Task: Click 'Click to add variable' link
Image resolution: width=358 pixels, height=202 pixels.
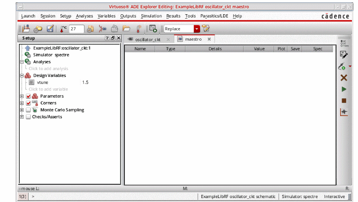Action: [48, 89]
